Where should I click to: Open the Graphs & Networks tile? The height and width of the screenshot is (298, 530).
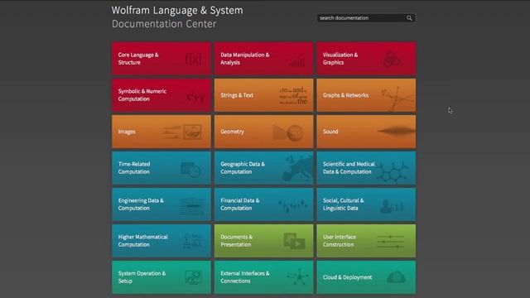pos(366,95)
